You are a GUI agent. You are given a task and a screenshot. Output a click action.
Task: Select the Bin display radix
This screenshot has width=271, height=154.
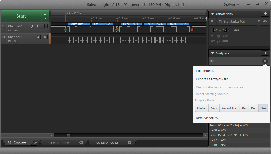tap(244, 108)
